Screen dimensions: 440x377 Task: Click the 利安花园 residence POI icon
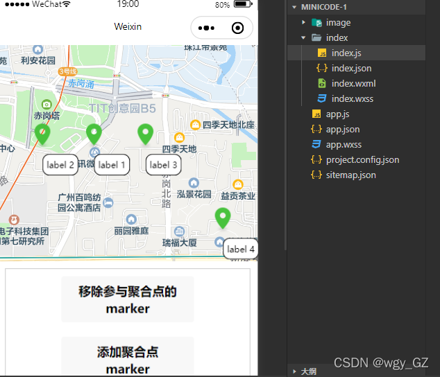click(38, 50)
